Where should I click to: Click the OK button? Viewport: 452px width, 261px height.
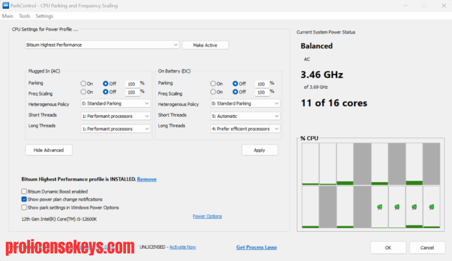pos(388,248)
